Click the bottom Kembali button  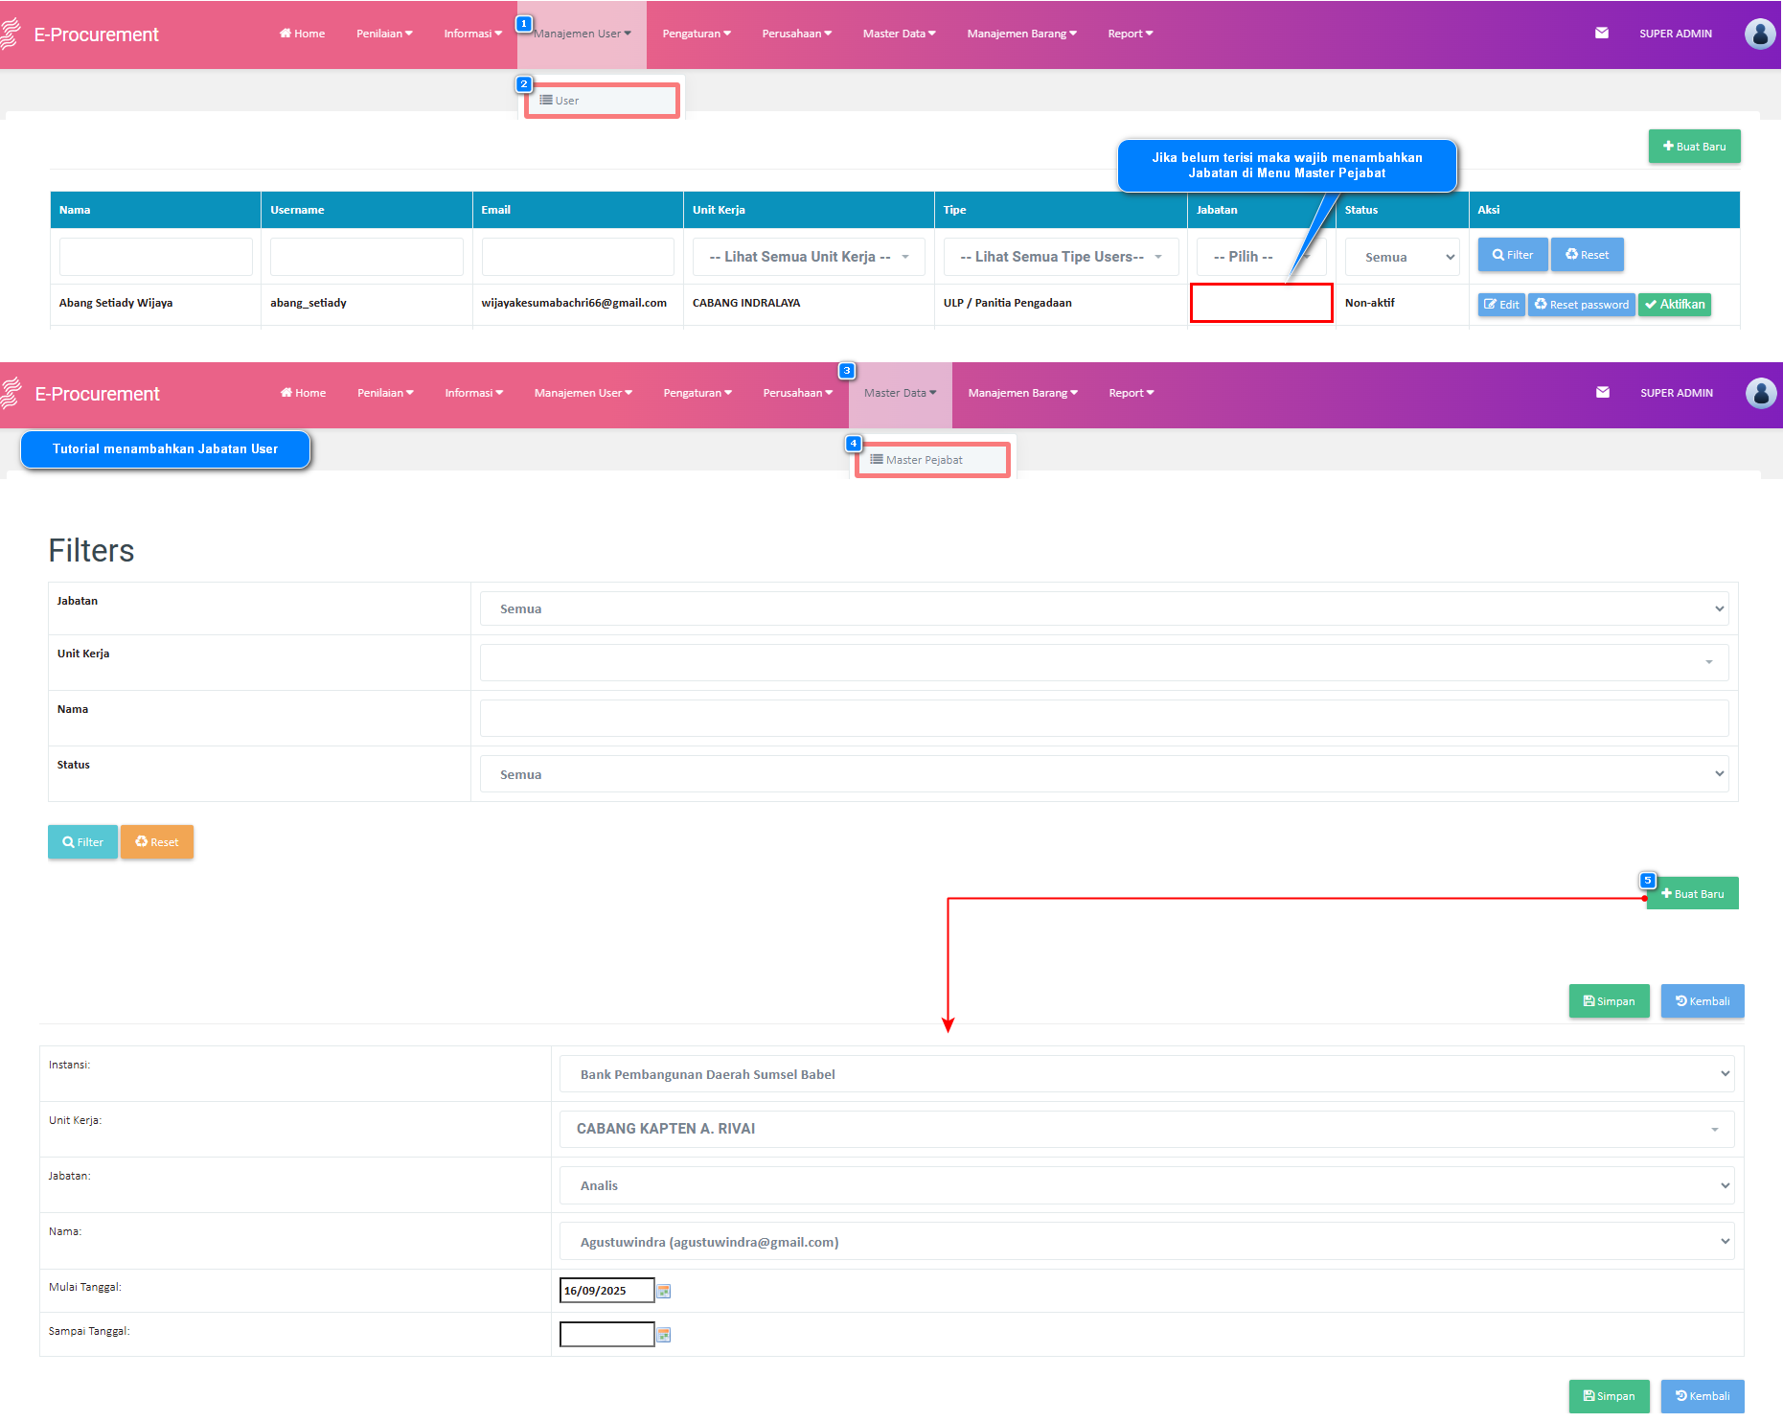tap(1703, 1396)
